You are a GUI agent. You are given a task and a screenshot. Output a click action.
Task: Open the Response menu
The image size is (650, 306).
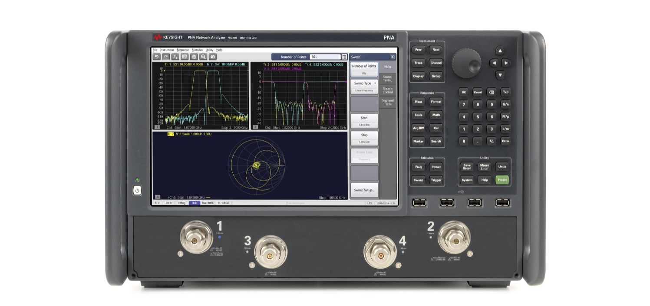[x=183, y=50]
